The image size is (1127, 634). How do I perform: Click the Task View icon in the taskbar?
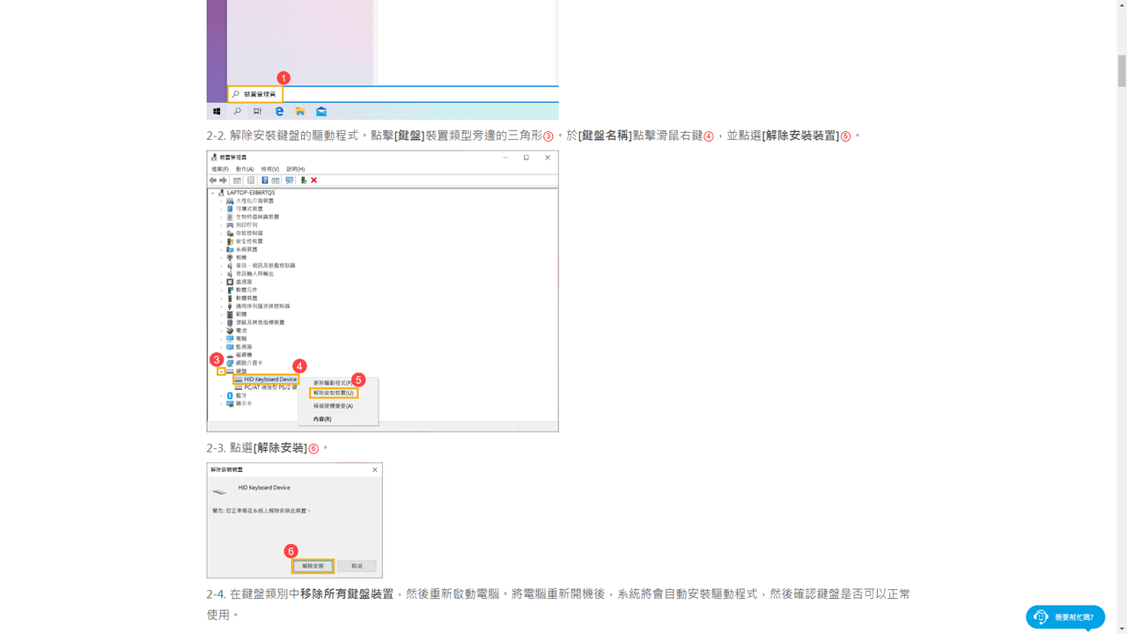point(257,112)
